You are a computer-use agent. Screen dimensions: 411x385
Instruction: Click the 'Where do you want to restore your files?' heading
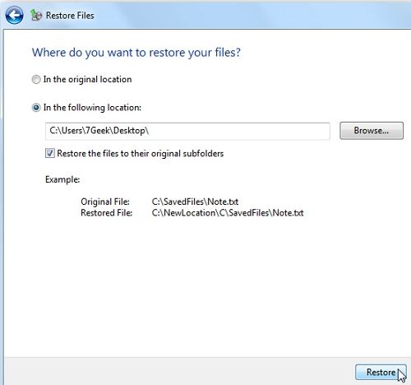pyautogui.click(x=136, y=53)
